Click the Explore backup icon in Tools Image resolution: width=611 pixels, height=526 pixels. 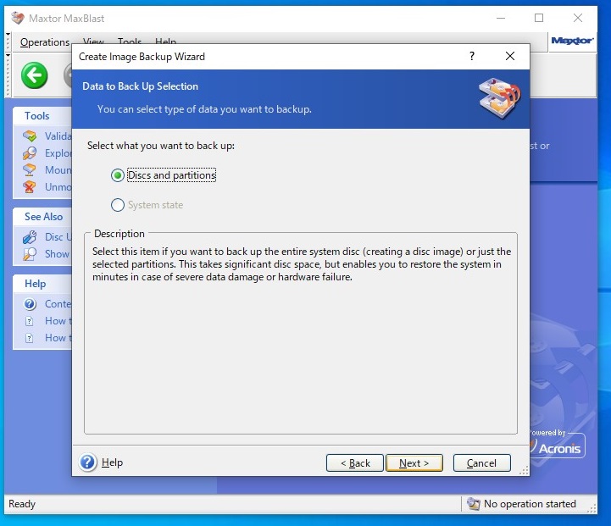click(30, 153)
